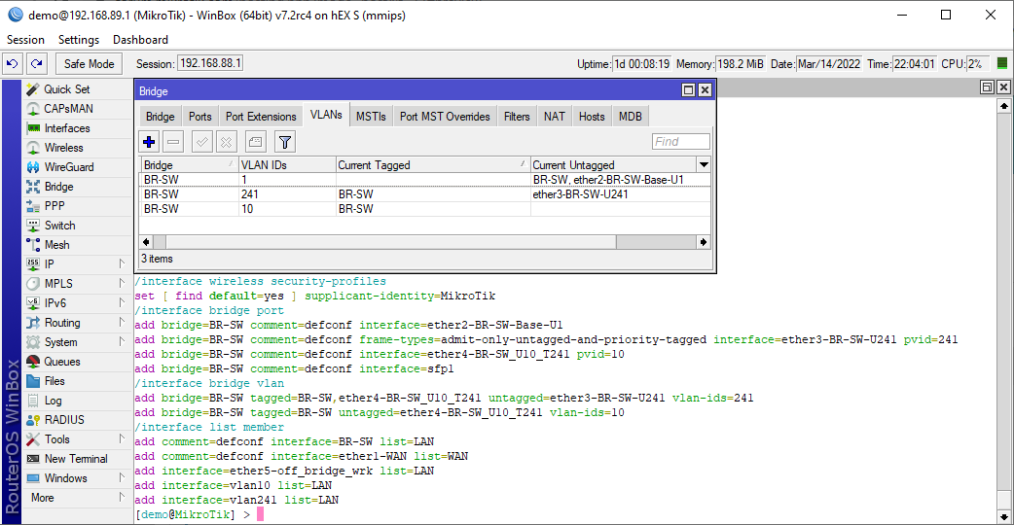Click the red minus Remove icon
Viewport: 1014px width, 525px height.
173,142
